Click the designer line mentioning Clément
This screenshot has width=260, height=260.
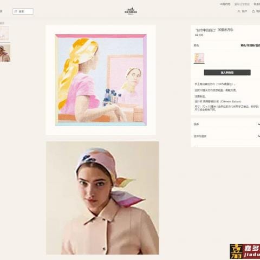(x=218, y=101)
